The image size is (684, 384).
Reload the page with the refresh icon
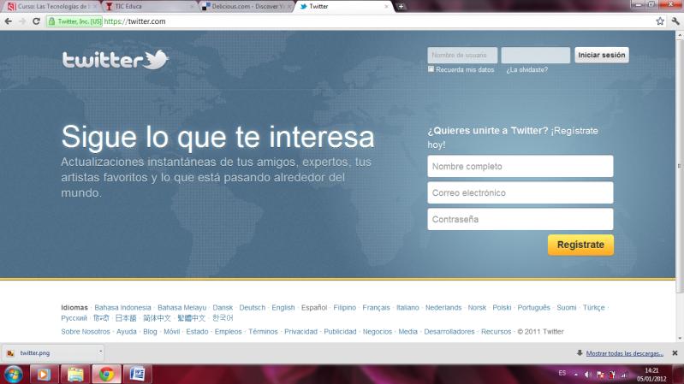coord(36,21)
